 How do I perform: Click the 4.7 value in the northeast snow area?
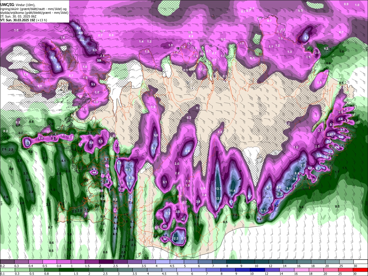click(306, 38)
